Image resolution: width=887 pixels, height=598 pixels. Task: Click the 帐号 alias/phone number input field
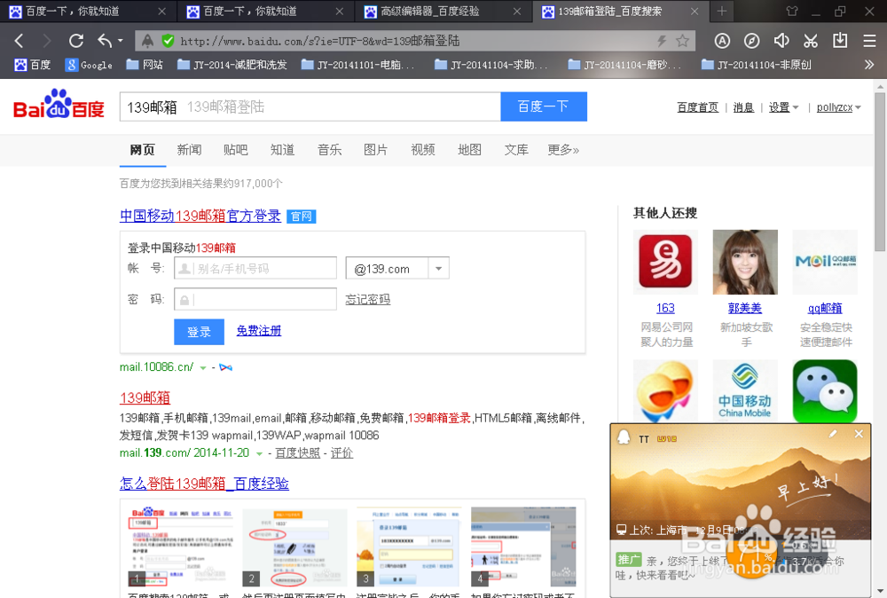[255, 268]
